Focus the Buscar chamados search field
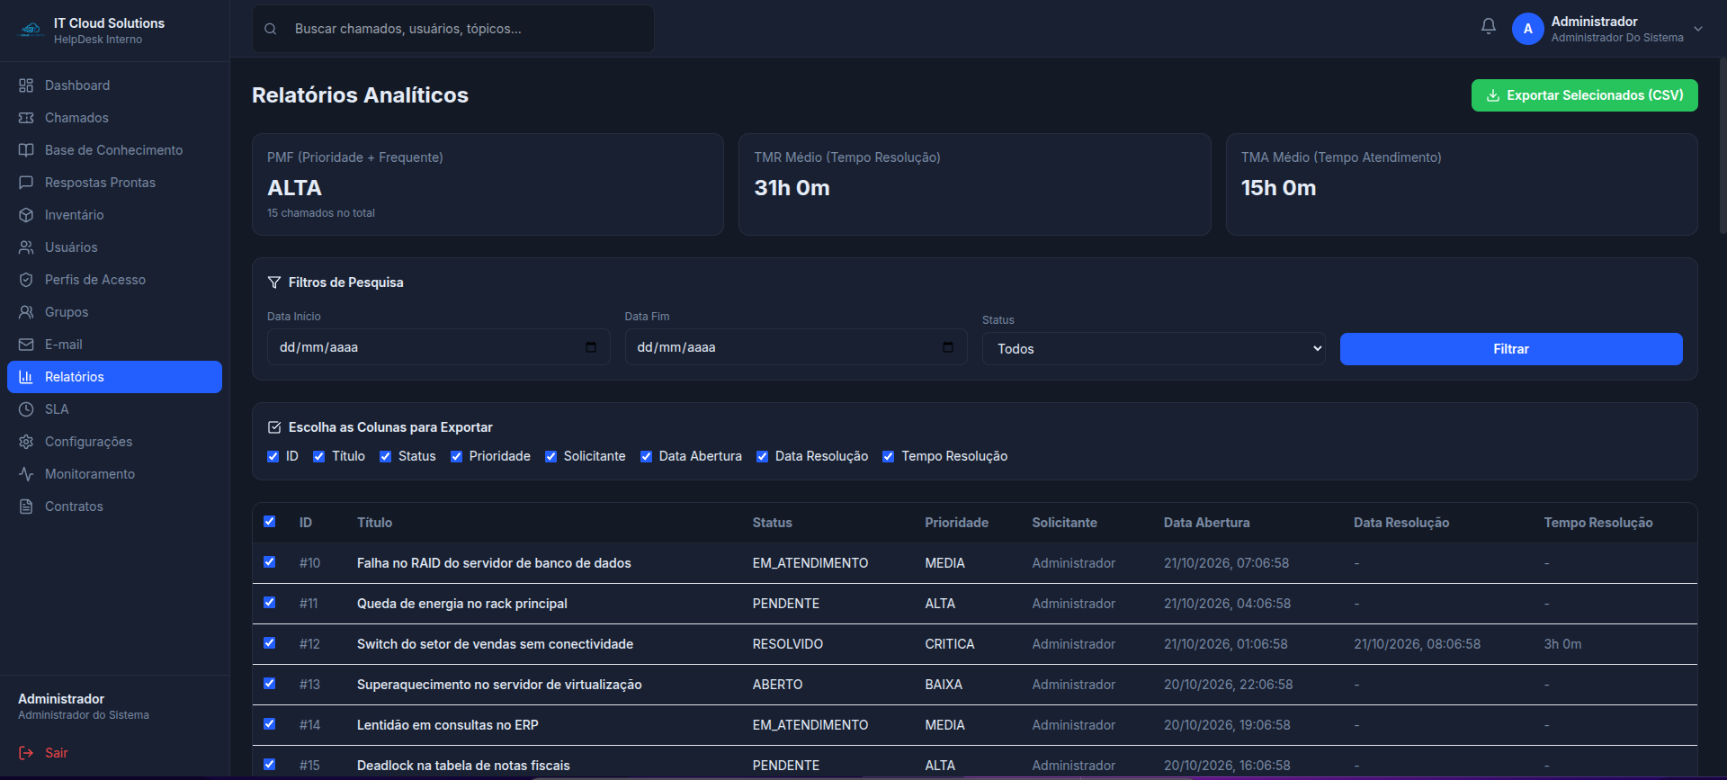 point(453,29)
